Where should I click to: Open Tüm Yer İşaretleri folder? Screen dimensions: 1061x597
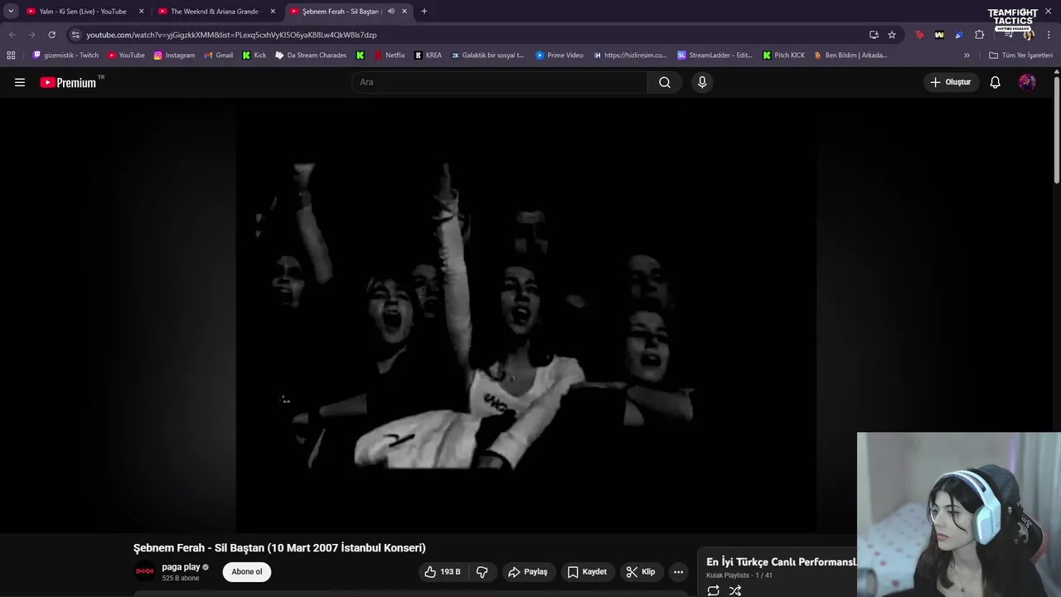point(1021,56)
